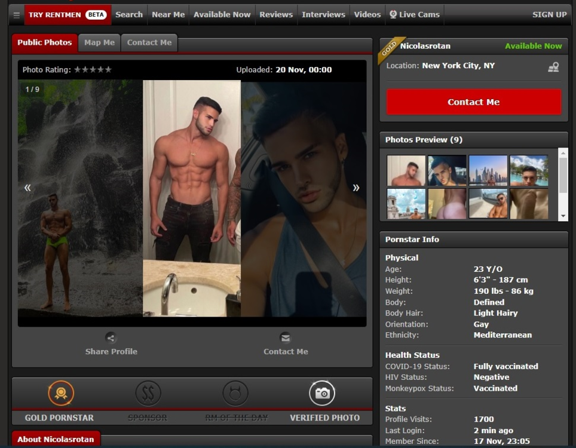
Task: Switch to the Map Me tab
Action: pyautogui.click(x=99, y=42)
